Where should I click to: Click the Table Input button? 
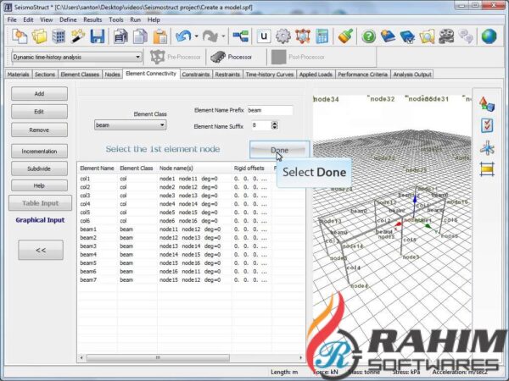[40, 203]
